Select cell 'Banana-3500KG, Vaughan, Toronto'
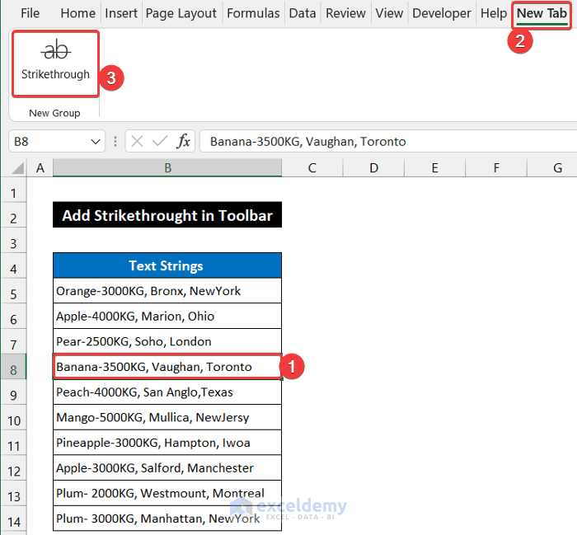This screenshot has width=577, height=535. pos(167,367)
